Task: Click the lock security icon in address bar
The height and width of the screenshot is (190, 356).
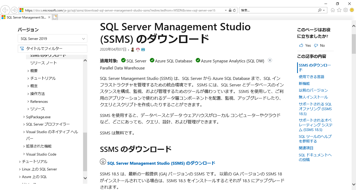Action: pyautogui.click(x=230, y=10)
